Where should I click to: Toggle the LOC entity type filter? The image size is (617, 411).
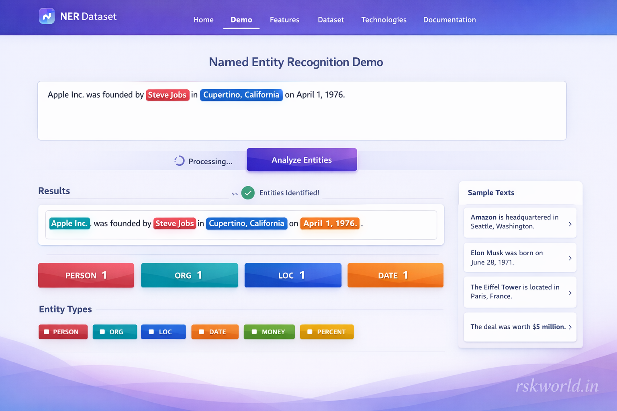163,332
